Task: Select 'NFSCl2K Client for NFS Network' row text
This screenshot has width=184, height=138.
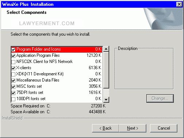Action: (45, 62)
